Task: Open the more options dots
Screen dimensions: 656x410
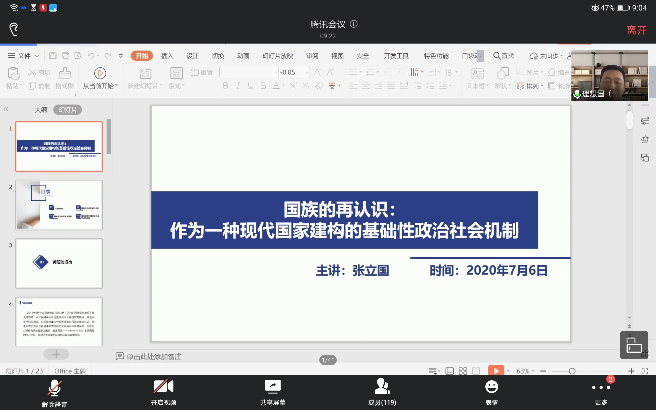Action: (601, 388)
